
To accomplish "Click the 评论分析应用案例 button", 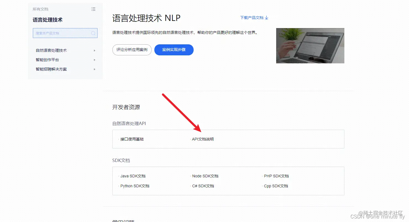I will pos(132,50).
